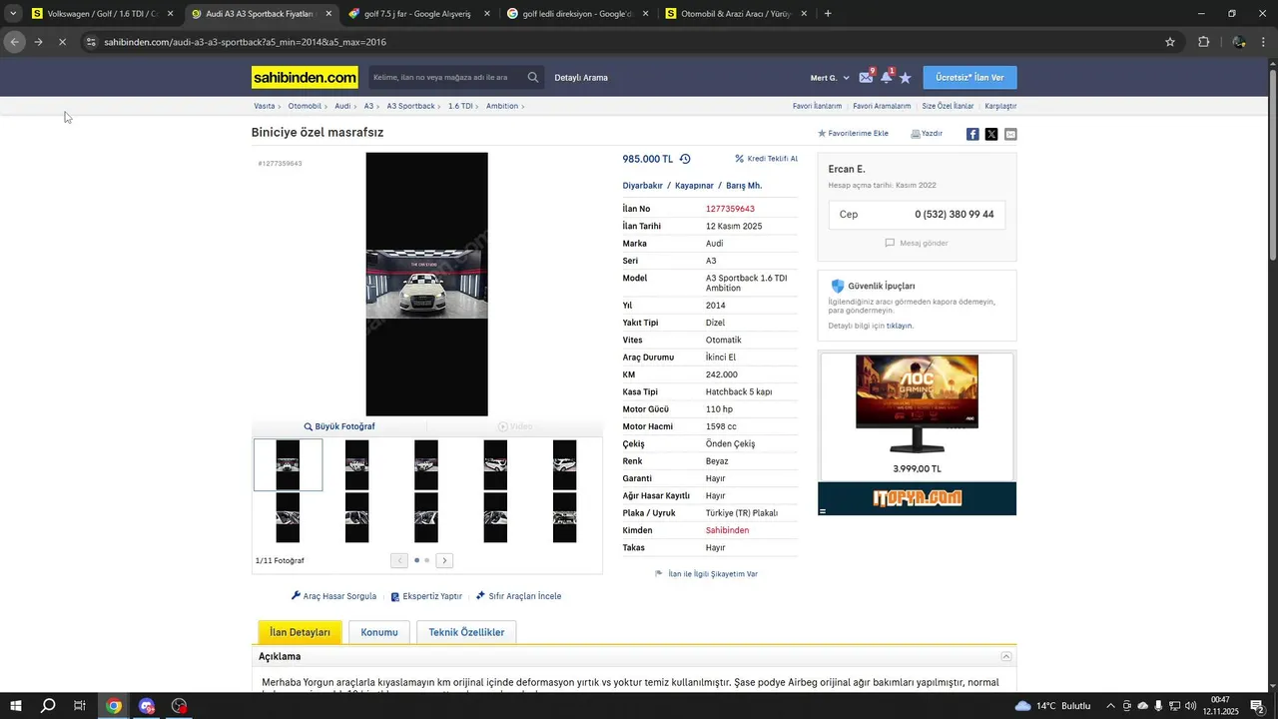Bookmark this page with Chrome star
The height and width of the screenshot is (719, 1278).
1170,42
